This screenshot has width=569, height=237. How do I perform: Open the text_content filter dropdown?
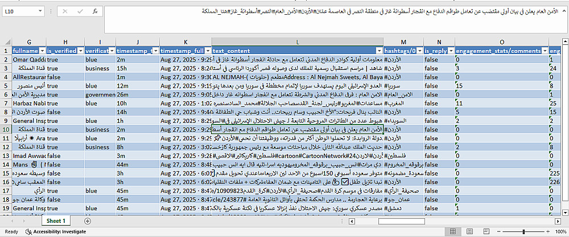pos(380,51)
